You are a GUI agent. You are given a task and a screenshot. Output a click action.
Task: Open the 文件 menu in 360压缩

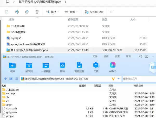click(x=95, y=56)
